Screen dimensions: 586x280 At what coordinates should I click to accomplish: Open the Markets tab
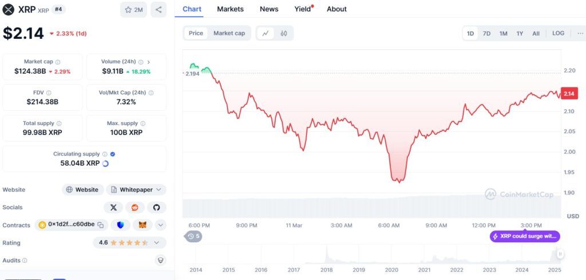[x=230, y=9]
